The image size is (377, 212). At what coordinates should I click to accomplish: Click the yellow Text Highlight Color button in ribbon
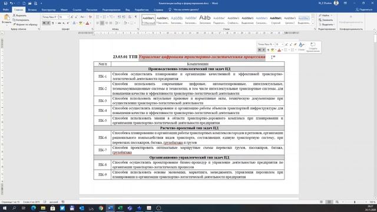(81, 23)
